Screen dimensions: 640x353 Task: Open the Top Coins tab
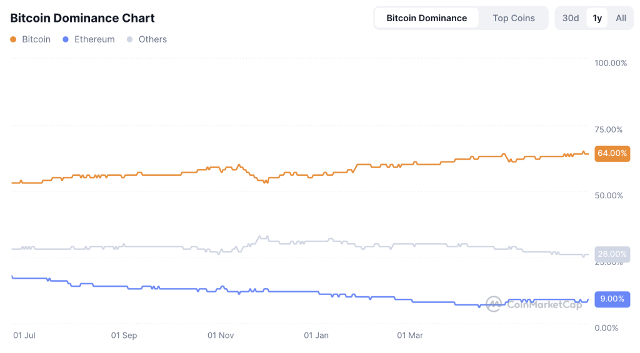pos(514,18)
